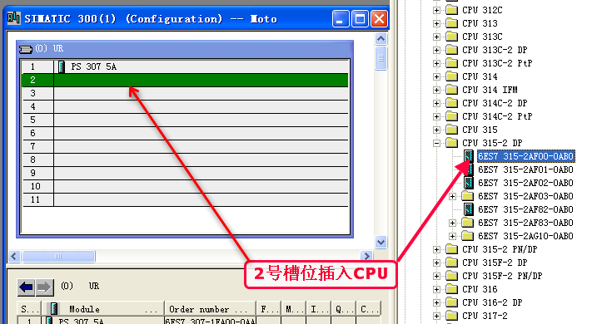
Task: Expand the CPU 314 folder
Action: (436, 76)
